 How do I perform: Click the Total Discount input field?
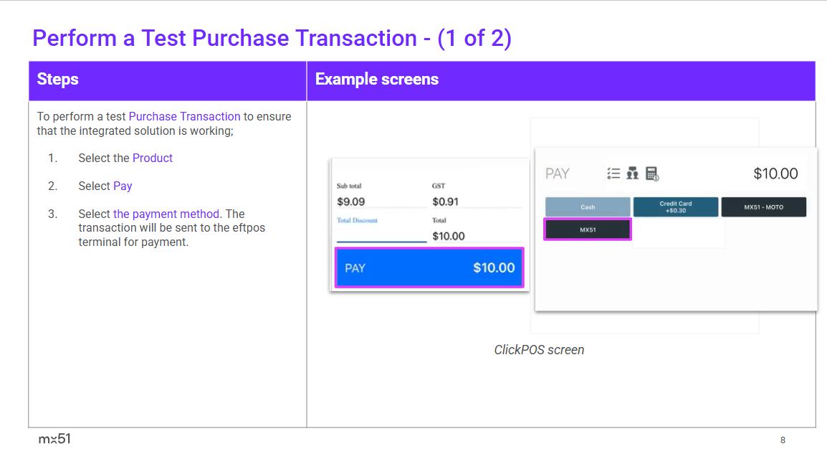tap(381, 235)
